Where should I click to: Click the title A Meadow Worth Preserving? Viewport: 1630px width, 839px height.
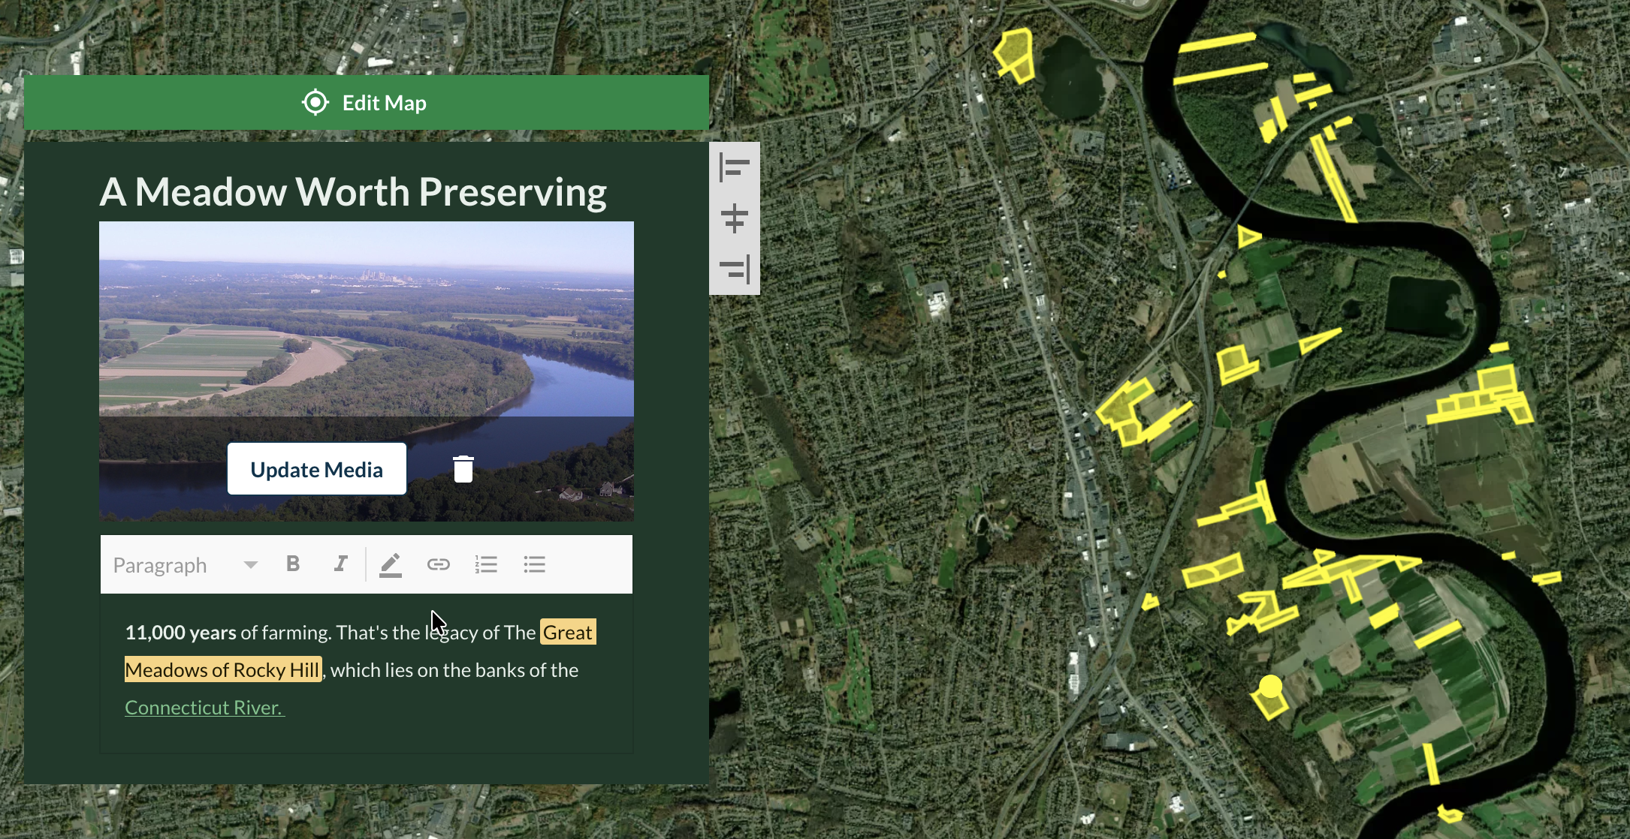tap(353, 192)
